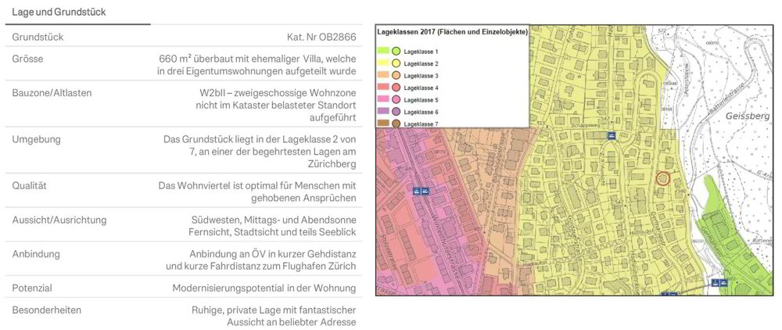Image resolution: width=782 pixels, height=330 pixels.
Task: Click the orange Lageklasse 3 circle symbol
Action: [396, 75]
